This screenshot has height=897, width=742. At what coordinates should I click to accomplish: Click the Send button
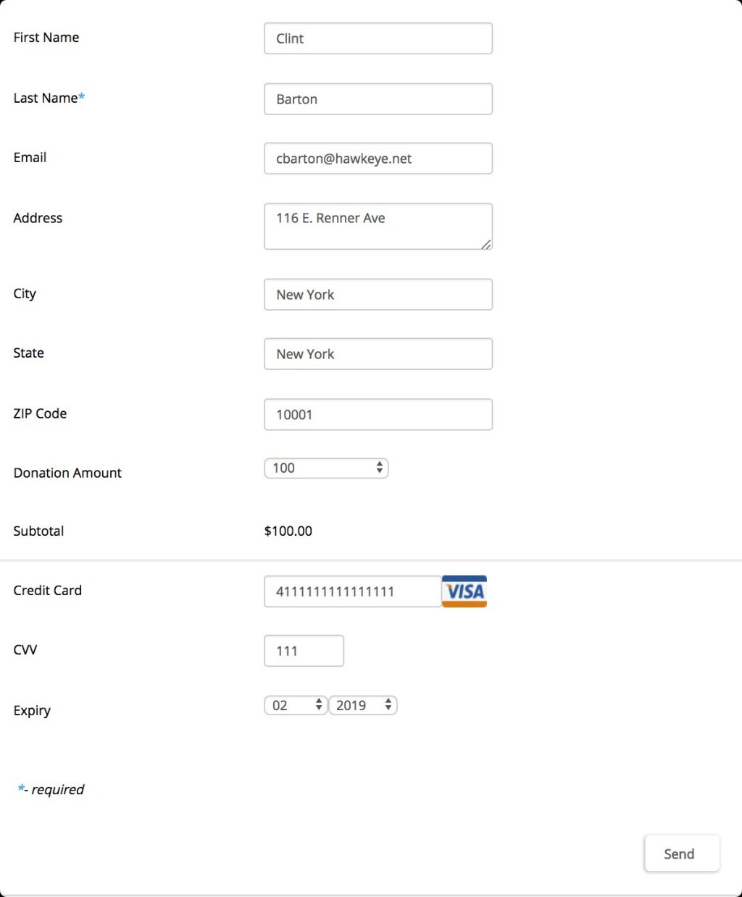(x=680, y=853)
